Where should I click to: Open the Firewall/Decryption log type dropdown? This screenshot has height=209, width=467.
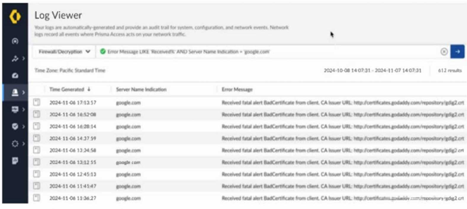pyautogui.click(x=64, y=52)
